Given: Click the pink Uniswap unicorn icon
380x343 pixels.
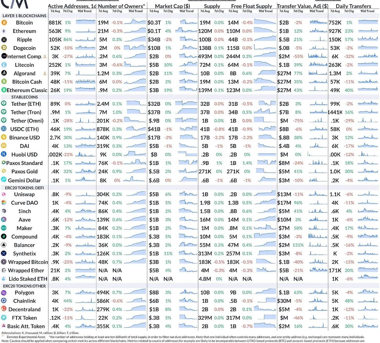Looking at the screenshot, I should pyautogui.click(x=4, y=194).
